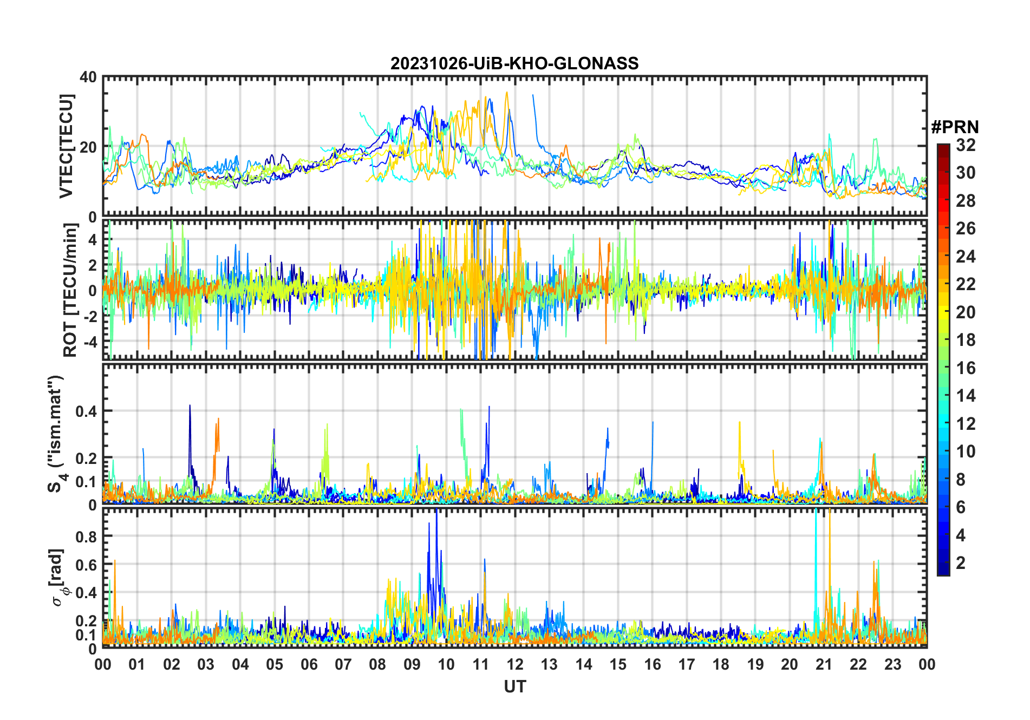This screenshot has width=1030, height=720.
Task: Select the 13 hour tick on UT axis
Action: point(549,664)
